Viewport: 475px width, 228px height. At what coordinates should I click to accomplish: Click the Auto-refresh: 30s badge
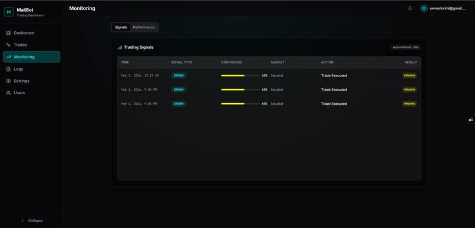[405, 47]
